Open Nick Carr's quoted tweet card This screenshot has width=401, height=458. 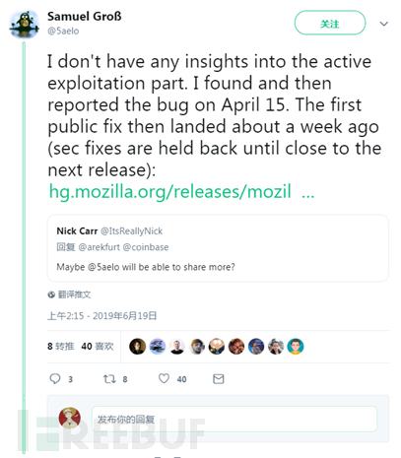(x=218, y=248)
